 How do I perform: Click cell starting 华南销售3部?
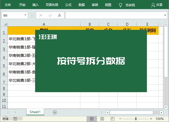pyautogui.click(x=21, y=72)
